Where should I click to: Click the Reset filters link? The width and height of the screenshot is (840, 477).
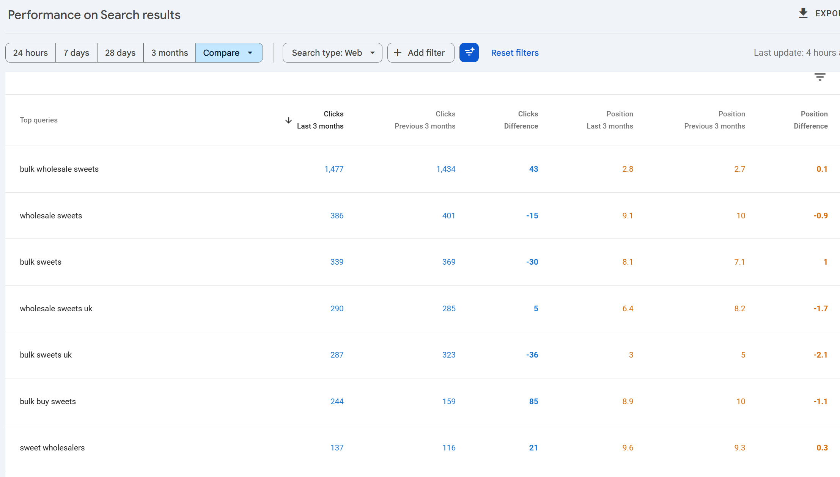click(x=514, y=53)
